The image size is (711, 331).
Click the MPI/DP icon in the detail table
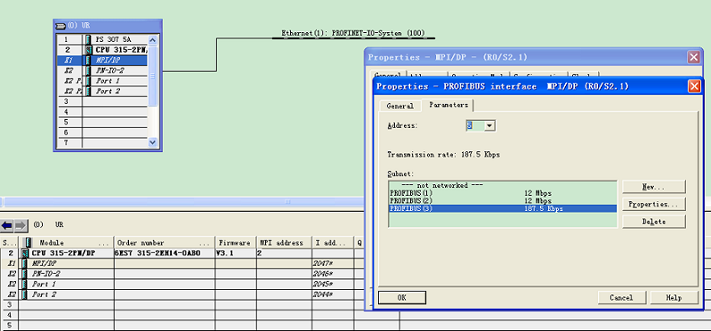click(25, 264)
